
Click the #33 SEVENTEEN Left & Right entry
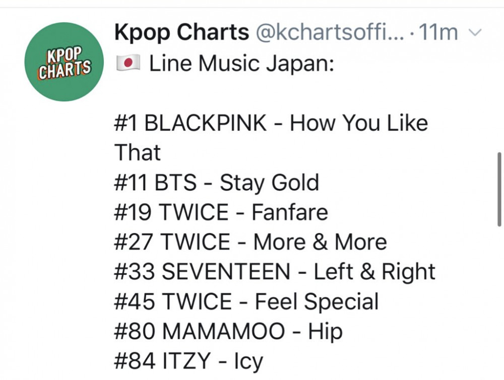(x=275, y=272)
